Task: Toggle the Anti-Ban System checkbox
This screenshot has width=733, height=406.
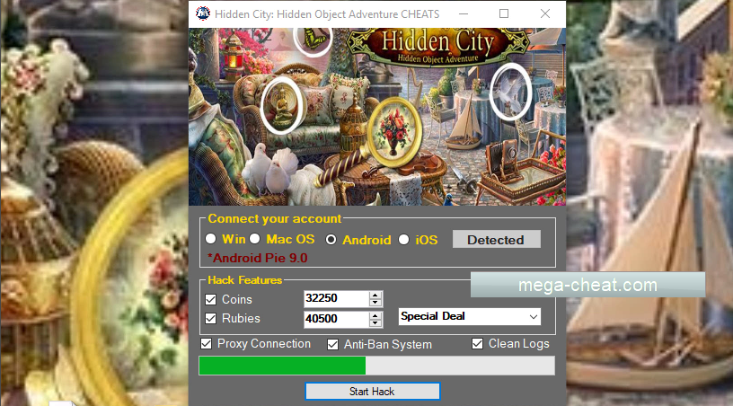Action: click(x=333, y=345)
